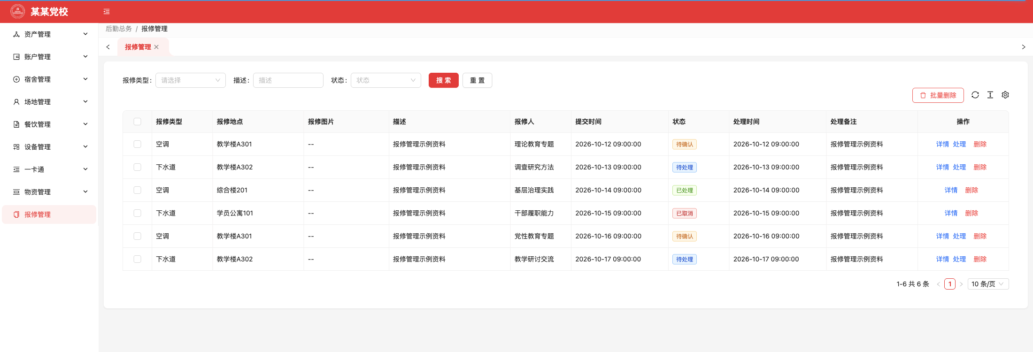Expand the 资产管理 menu chevron
This screenshot has width=1033, height=352.
(x=85, y=34)
